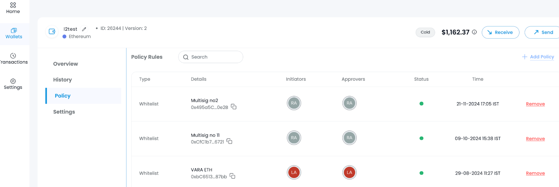Image resolution: width=559 pixels, height=187 pixels.
Task: Remove the VARA ETH whitelist policy
Action: pos(535,173)
